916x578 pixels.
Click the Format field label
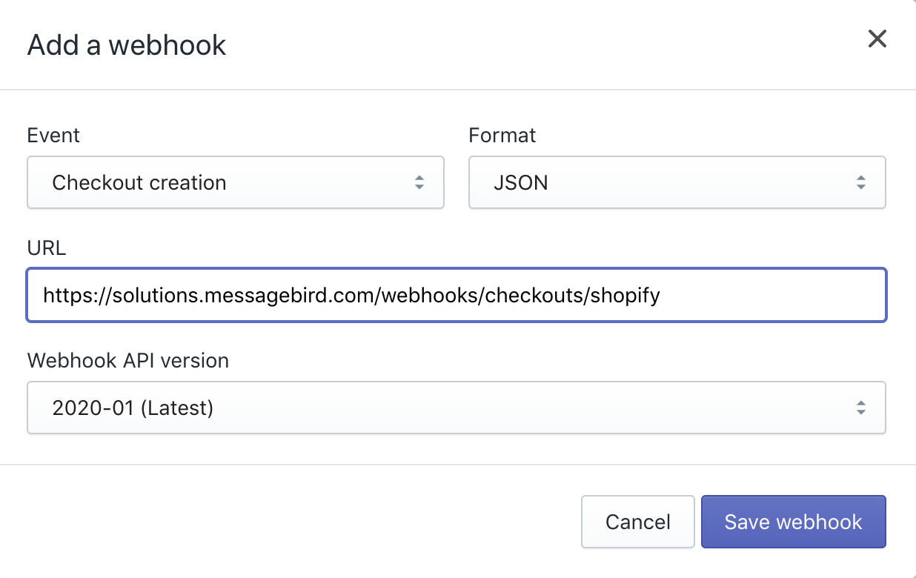[502, 136]
